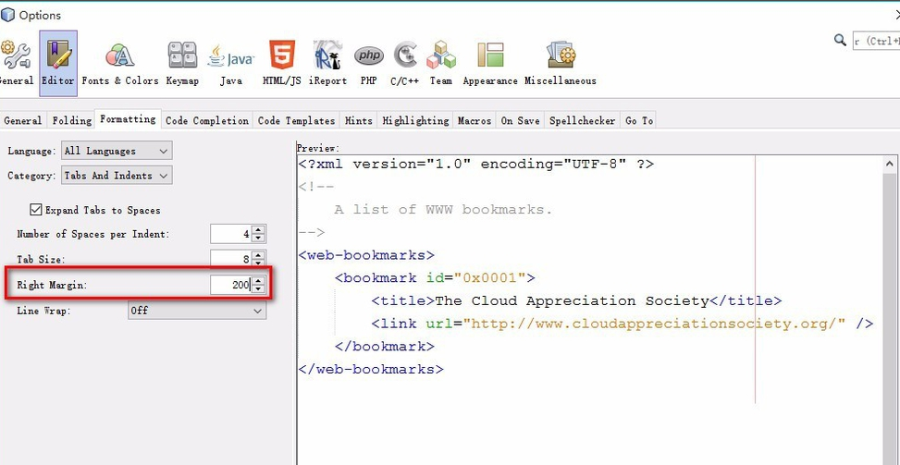Switch to the Folding tab
The image size is (900, 465).
(72, 120)
